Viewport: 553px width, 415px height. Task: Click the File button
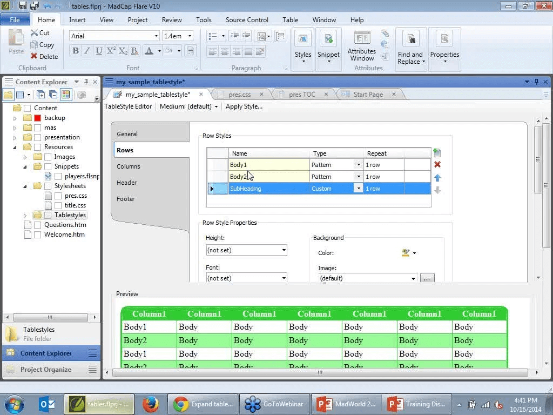(x=15, y=20)
